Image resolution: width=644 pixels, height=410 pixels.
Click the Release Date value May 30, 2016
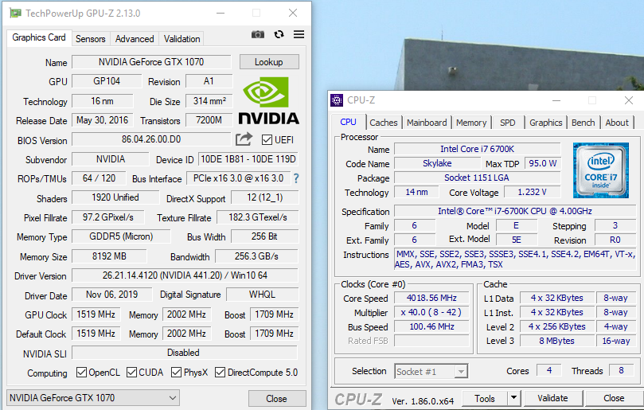click(x=102, y=120)
